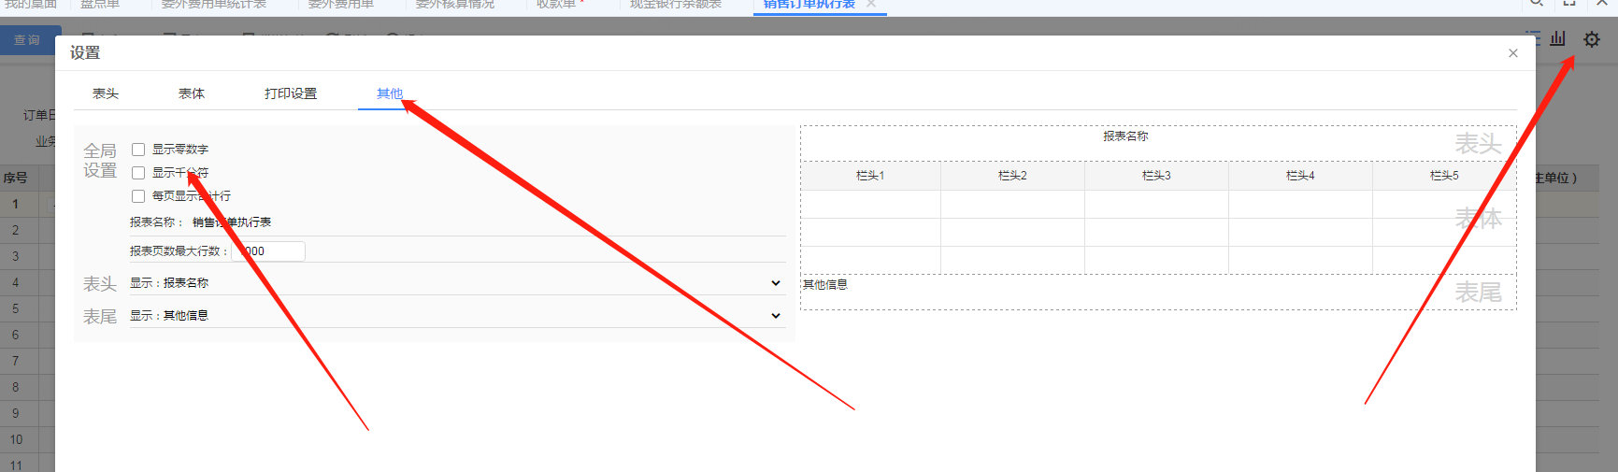
Task: Close the 销售订单执行表 page tab
Action: [870, 4]
